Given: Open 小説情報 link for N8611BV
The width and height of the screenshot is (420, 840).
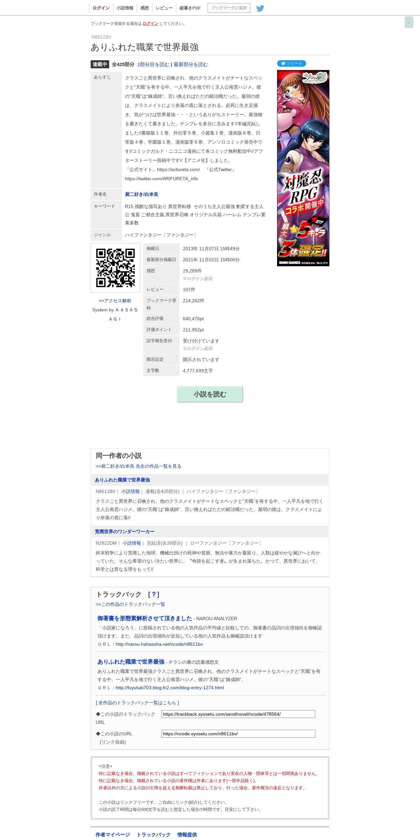Looking at the screenshot, I should point(130,491).
